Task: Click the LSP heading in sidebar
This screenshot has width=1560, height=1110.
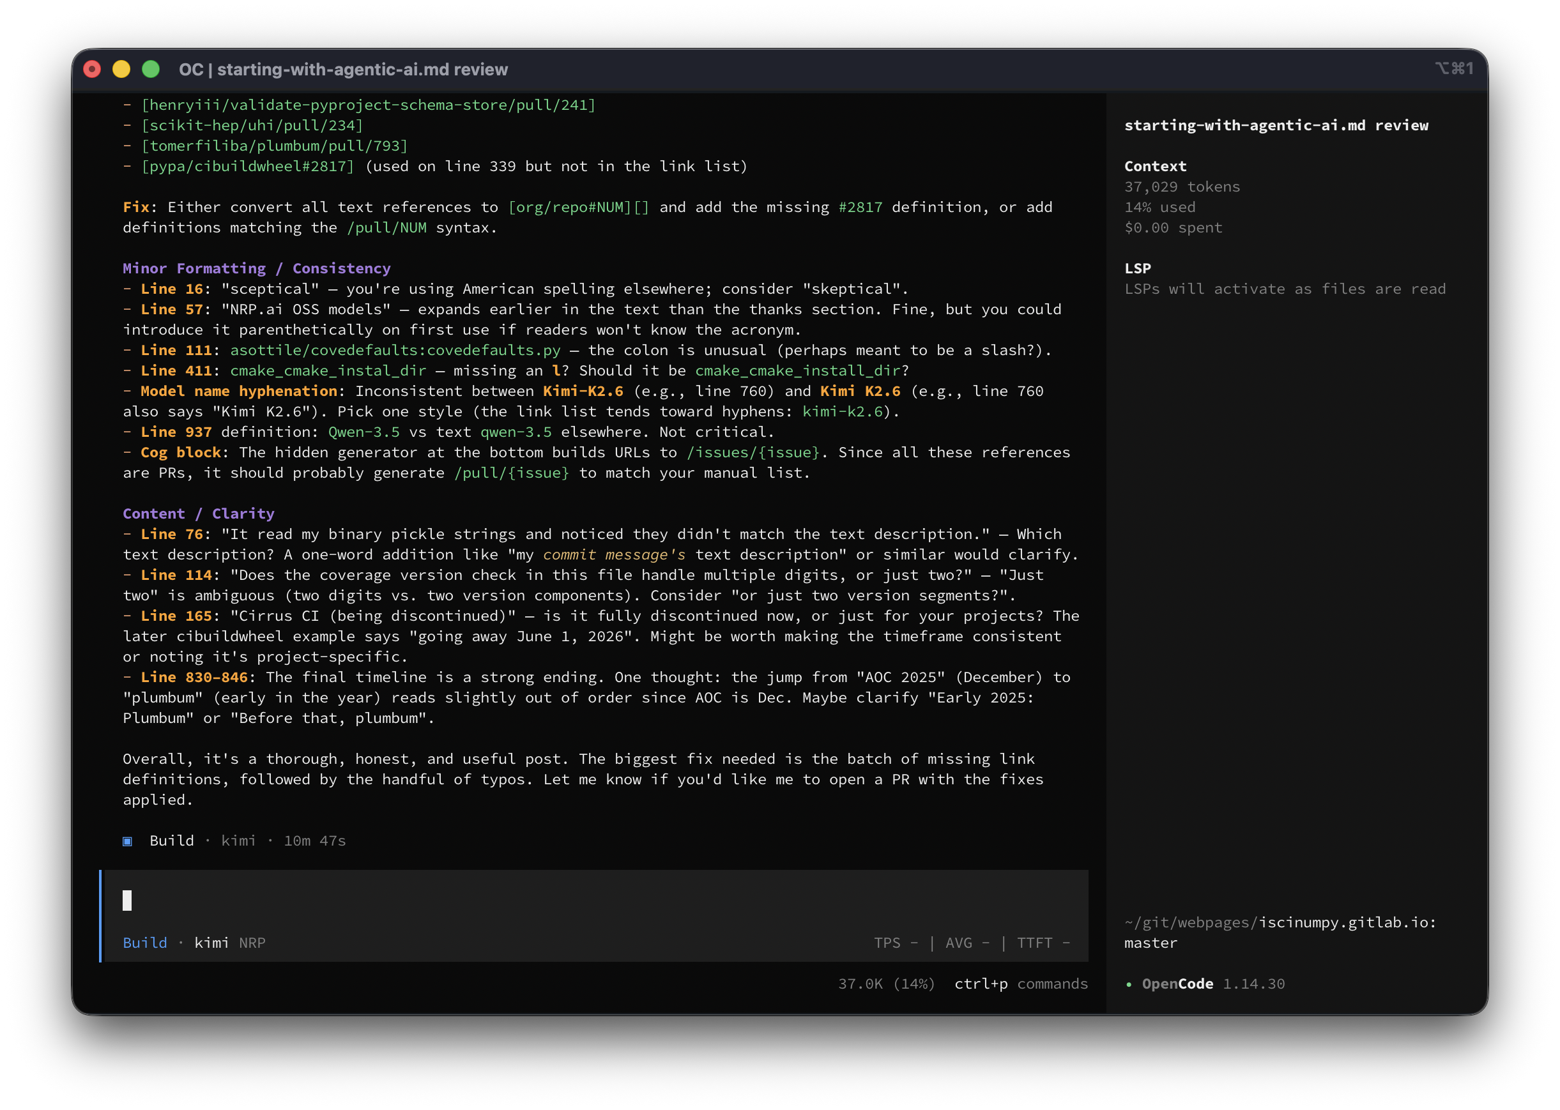Action: click(x=1138, y=268)
